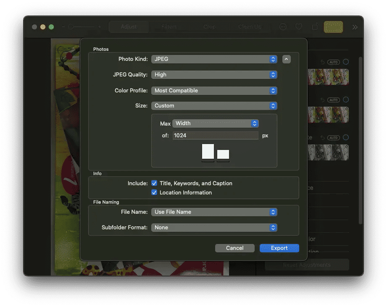Click the adjustments panel scrollbar

point(361,141)
